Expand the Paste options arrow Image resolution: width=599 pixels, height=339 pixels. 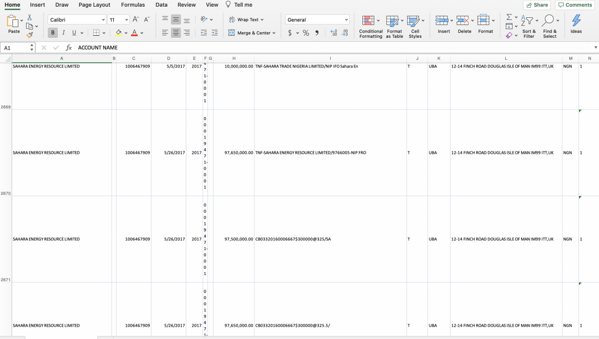click(22, 20)
